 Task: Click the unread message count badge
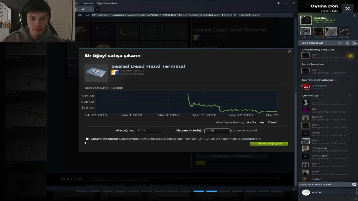tap(350, 56)
